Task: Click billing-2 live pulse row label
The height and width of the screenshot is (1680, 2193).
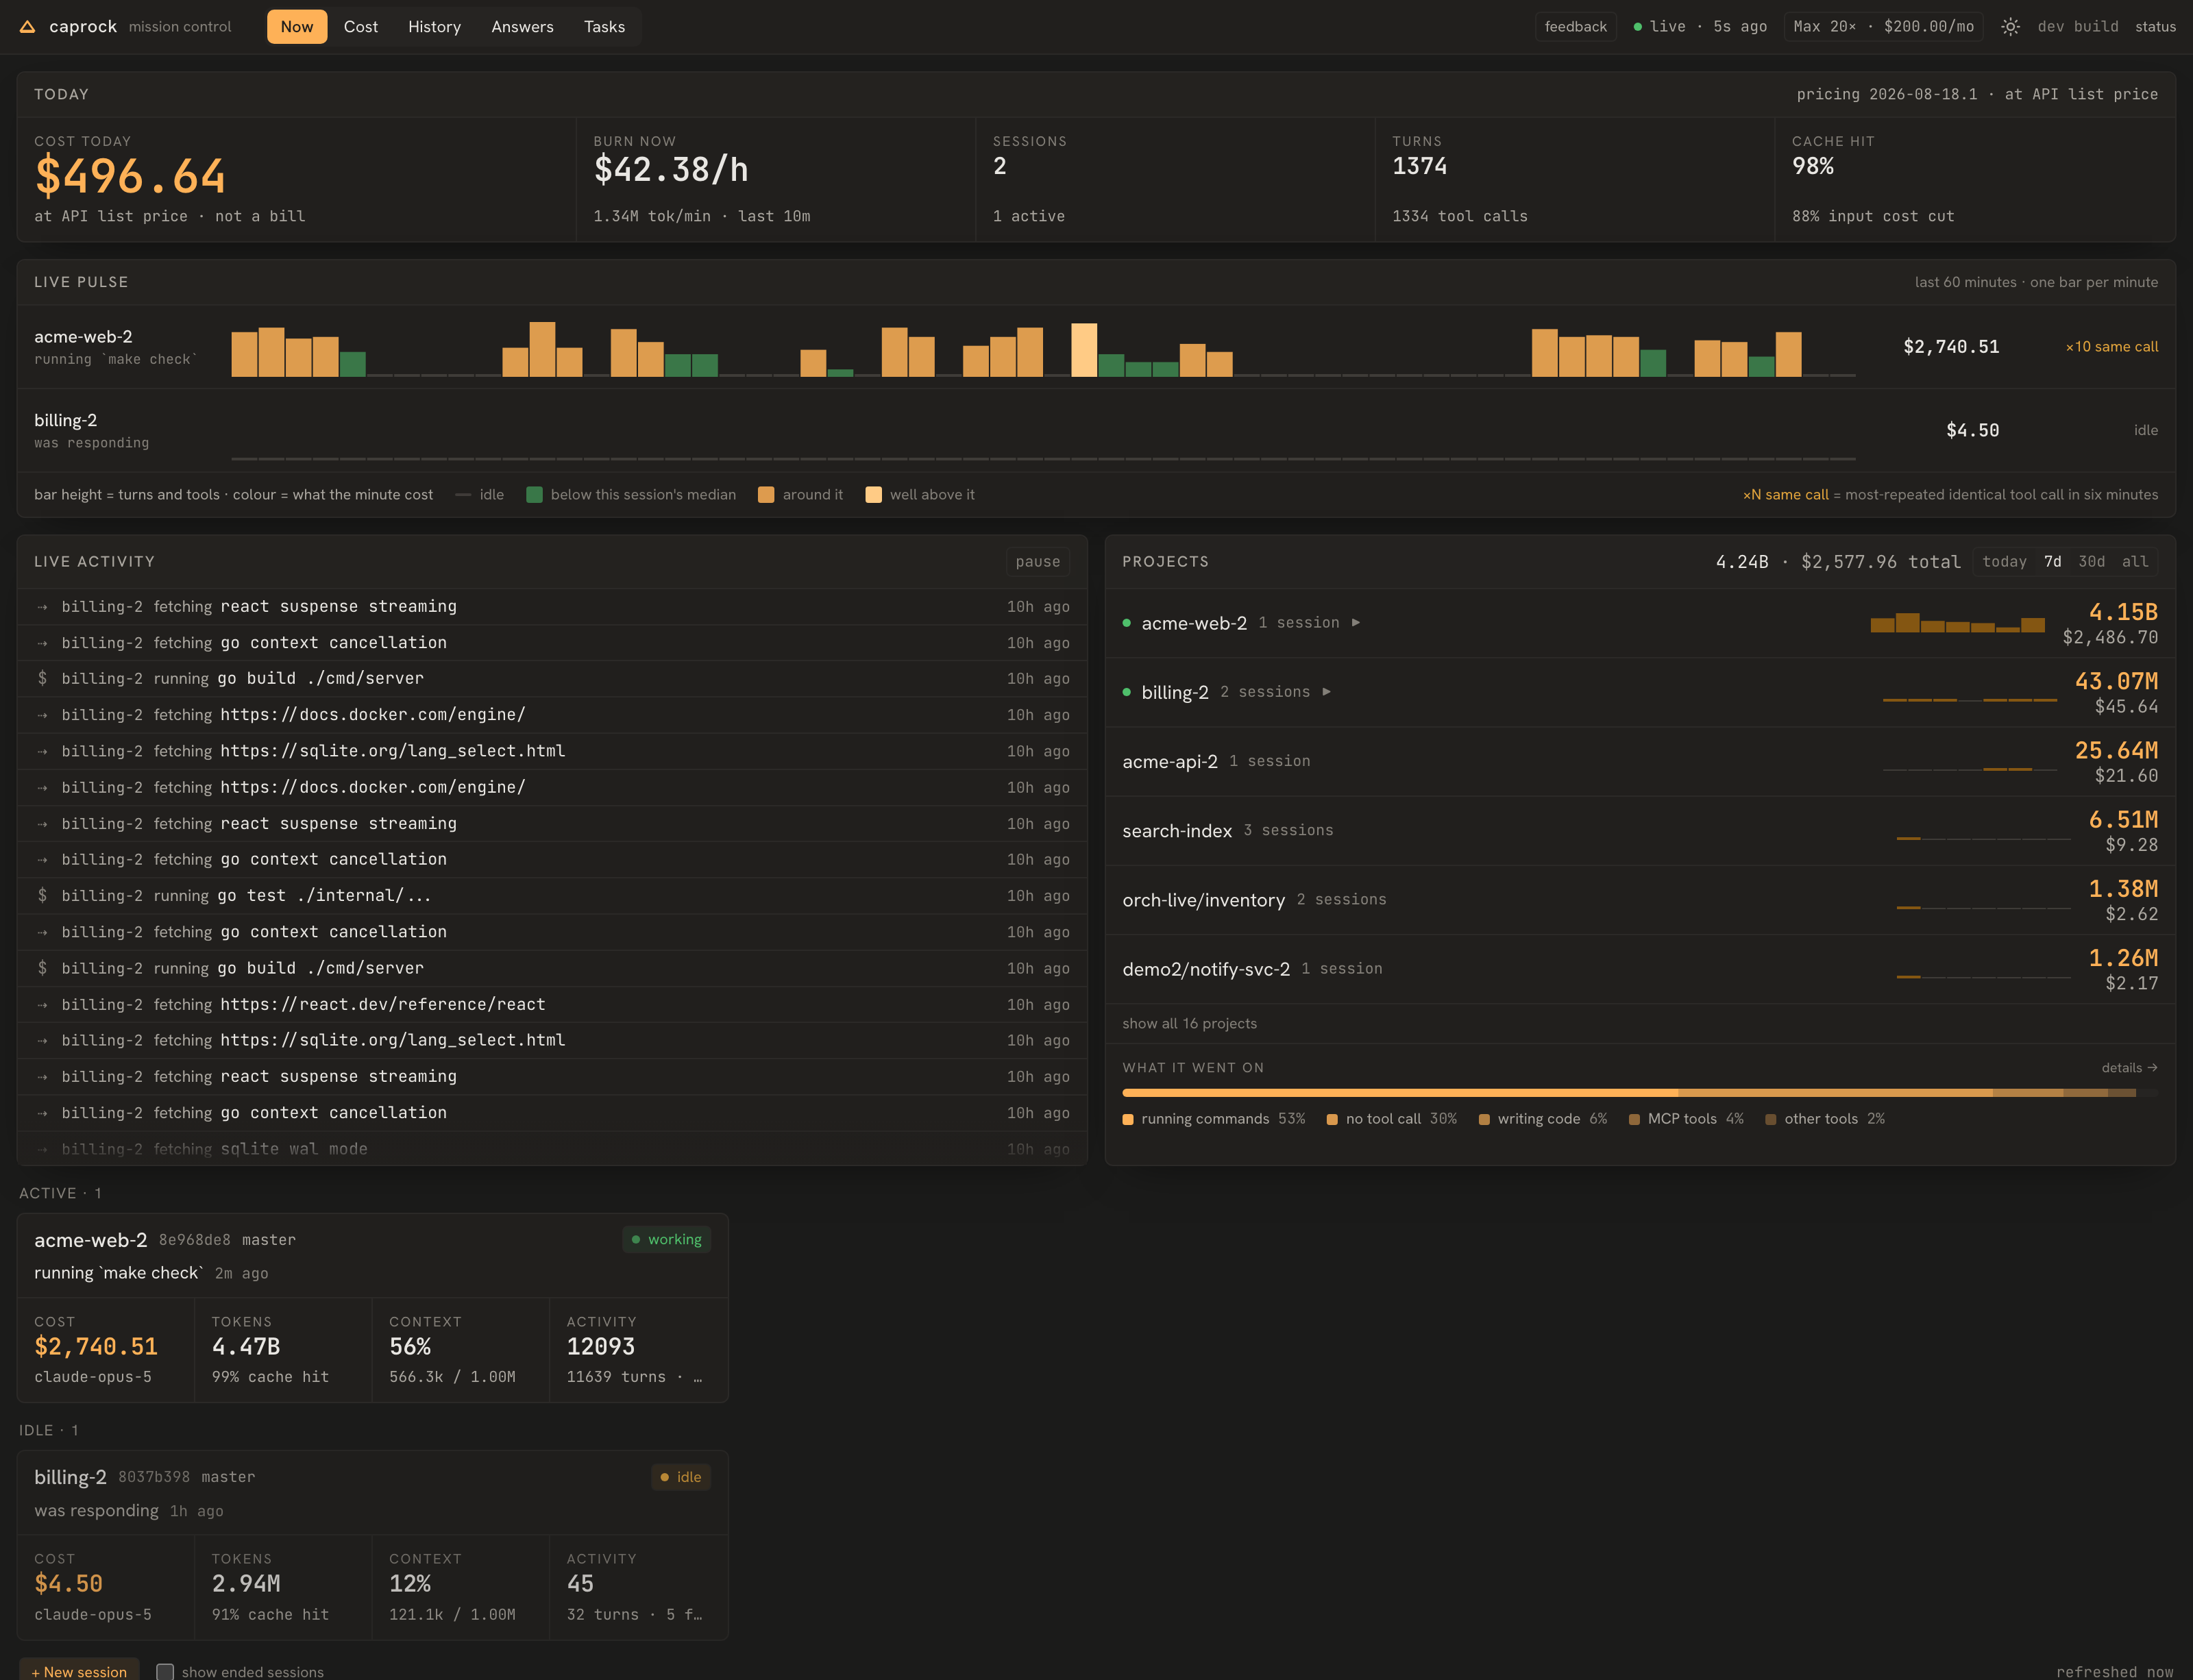Action: point(65,421)
